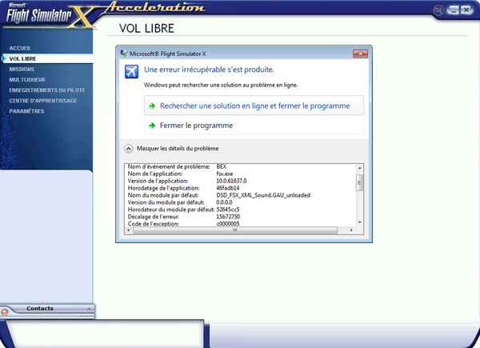
Task: Select exception code c0000005
Action: [228, 224]
